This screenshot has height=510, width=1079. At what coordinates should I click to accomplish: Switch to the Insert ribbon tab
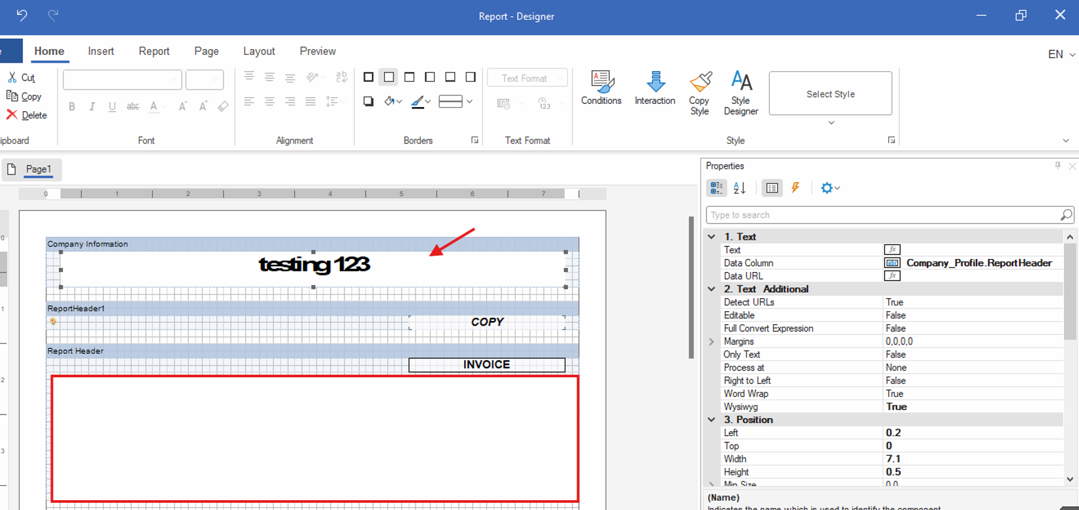[x=101, y=51]
